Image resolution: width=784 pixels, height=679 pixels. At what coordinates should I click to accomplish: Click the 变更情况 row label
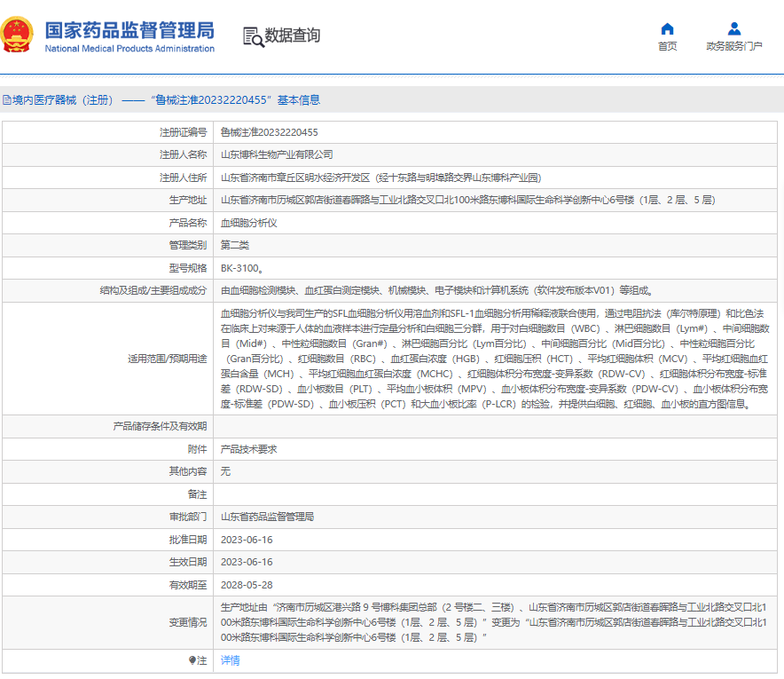tap(187, 622)
